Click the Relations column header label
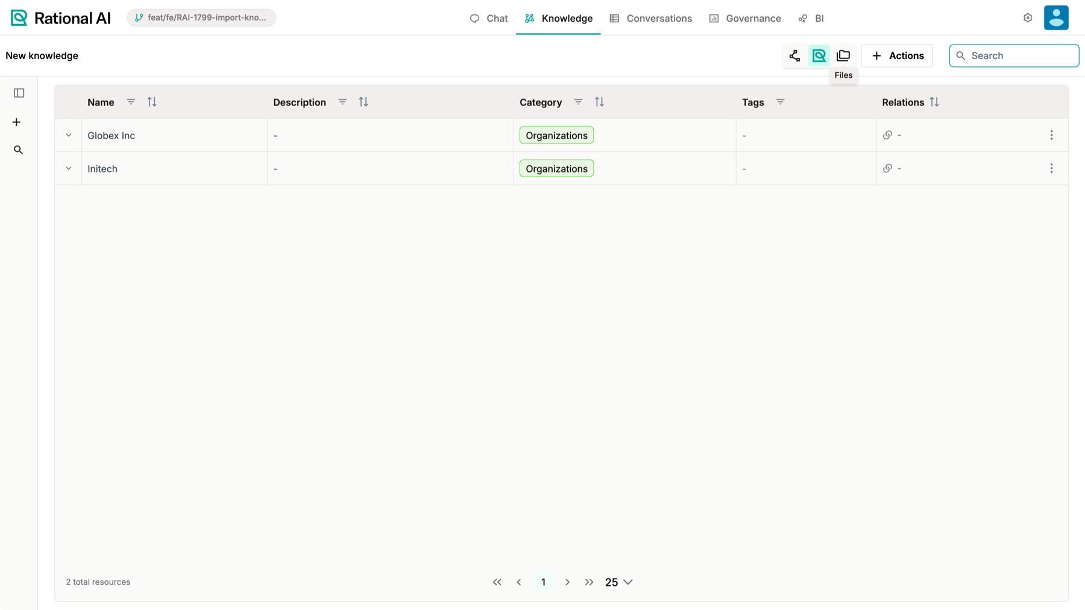Viewport: 1085px width, 610px height. pos(903,102)
